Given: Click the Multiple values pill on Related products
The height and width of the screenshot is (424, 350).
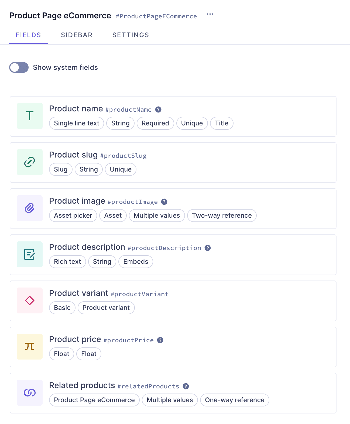Looking at the screenshot, I should tap(170, 400).
